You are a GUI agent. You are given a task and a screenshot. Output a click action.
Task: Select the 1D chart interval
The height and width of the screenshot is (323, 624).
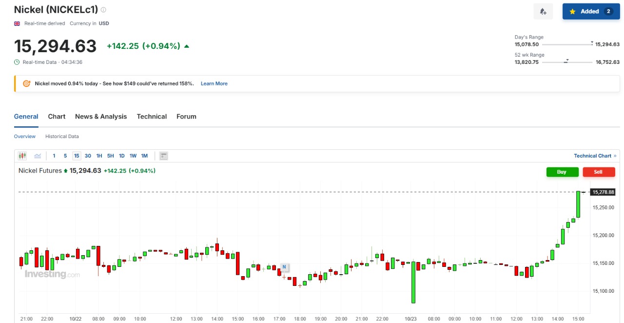[x=122, y=156]
